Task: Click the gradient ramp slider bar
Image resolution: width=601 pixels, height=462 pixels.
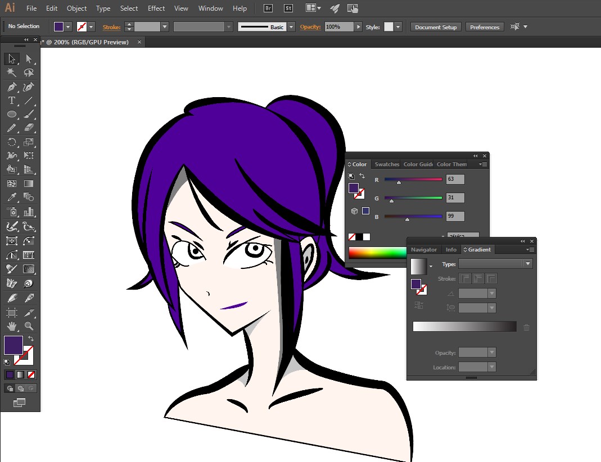Action: coord(464,327)
